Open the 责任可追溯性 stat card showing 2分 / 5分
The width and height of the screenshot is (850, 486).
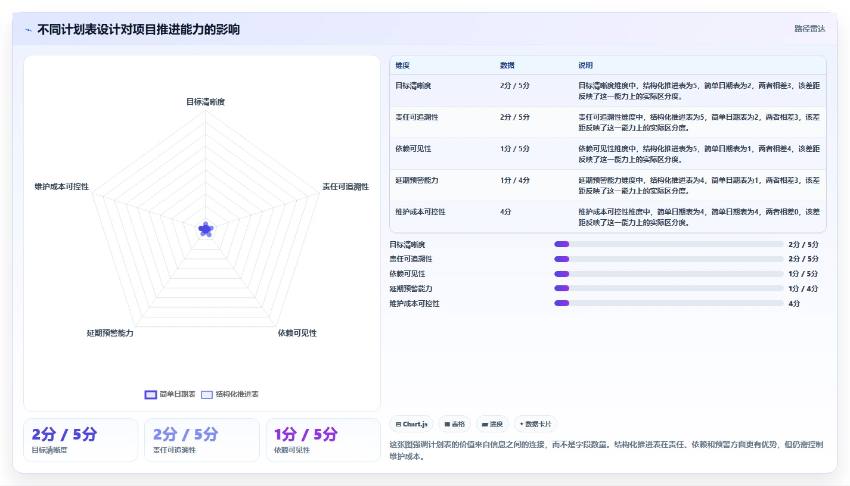pos(202,440)
